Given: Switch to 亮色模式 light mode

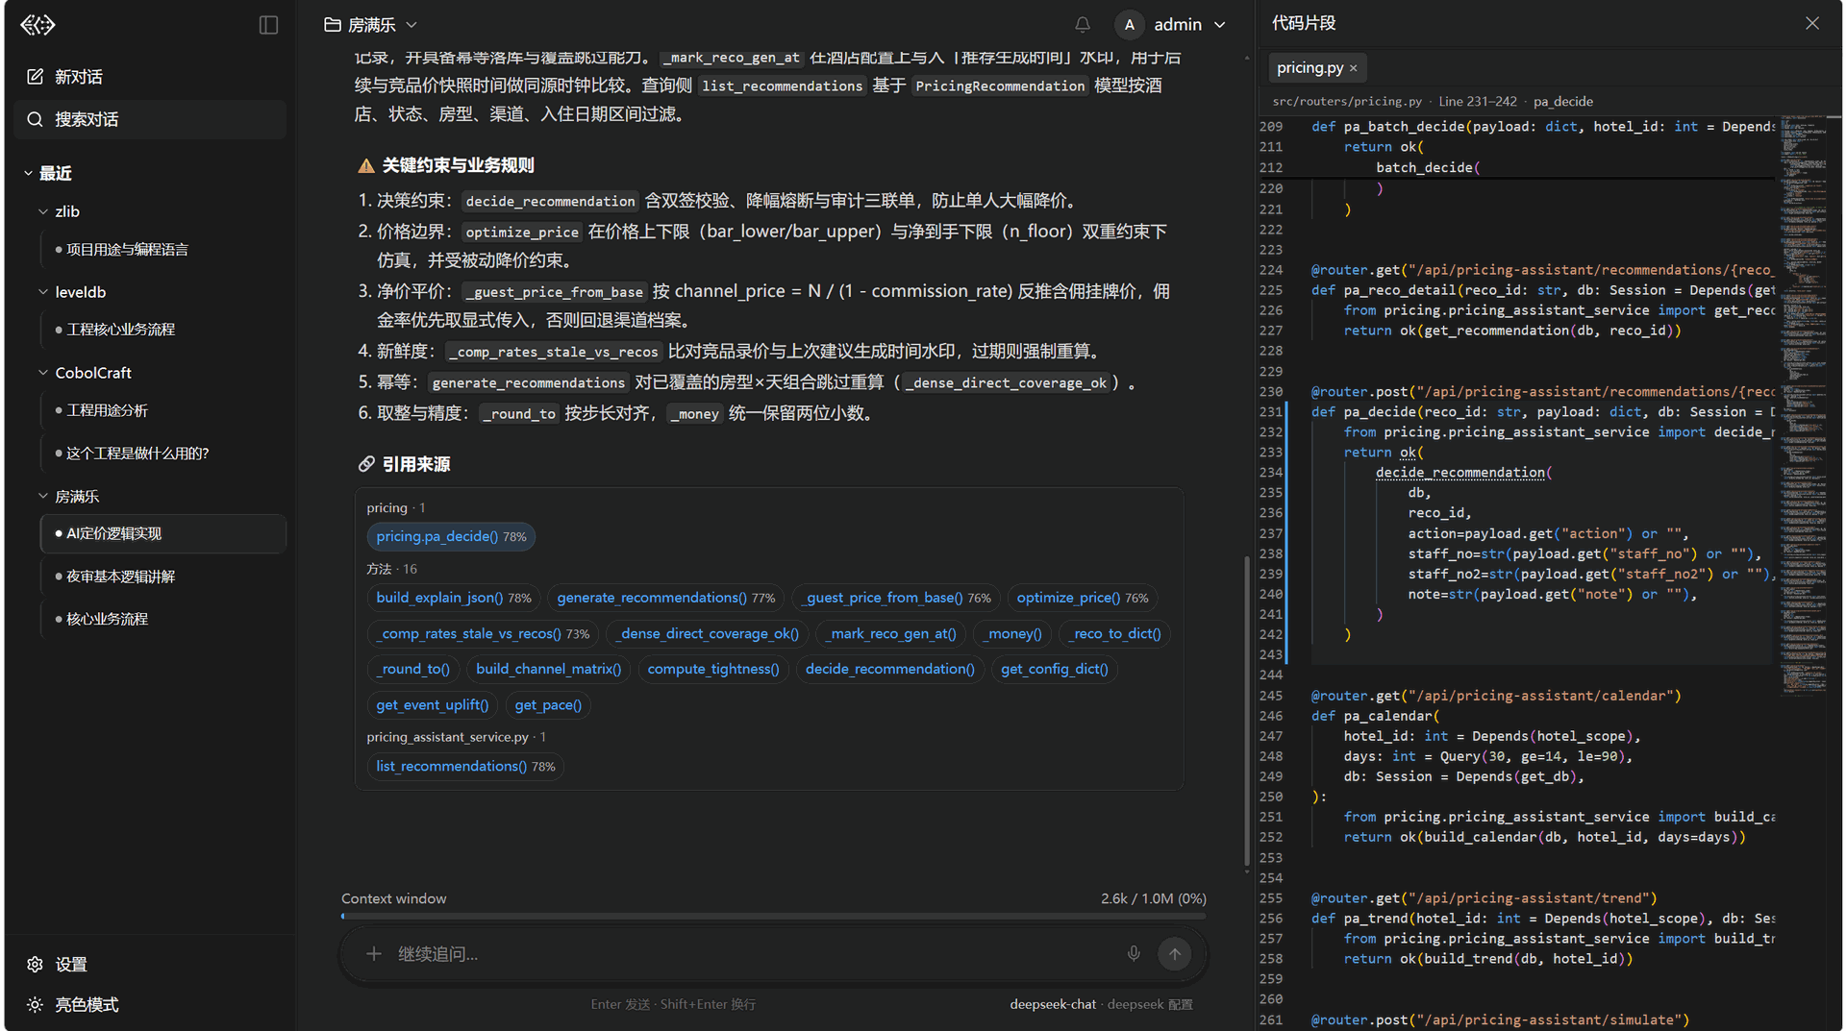Looking at the screenshot, I should point(73,1005).
